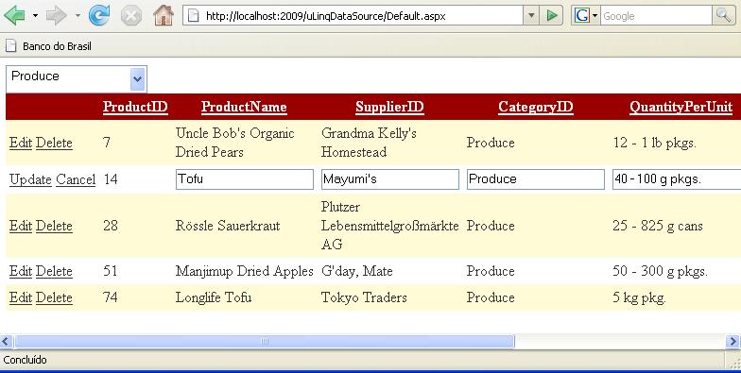
Task: Open the back button history dropdown
Action: pyautogui.click(x=35, y=16)
